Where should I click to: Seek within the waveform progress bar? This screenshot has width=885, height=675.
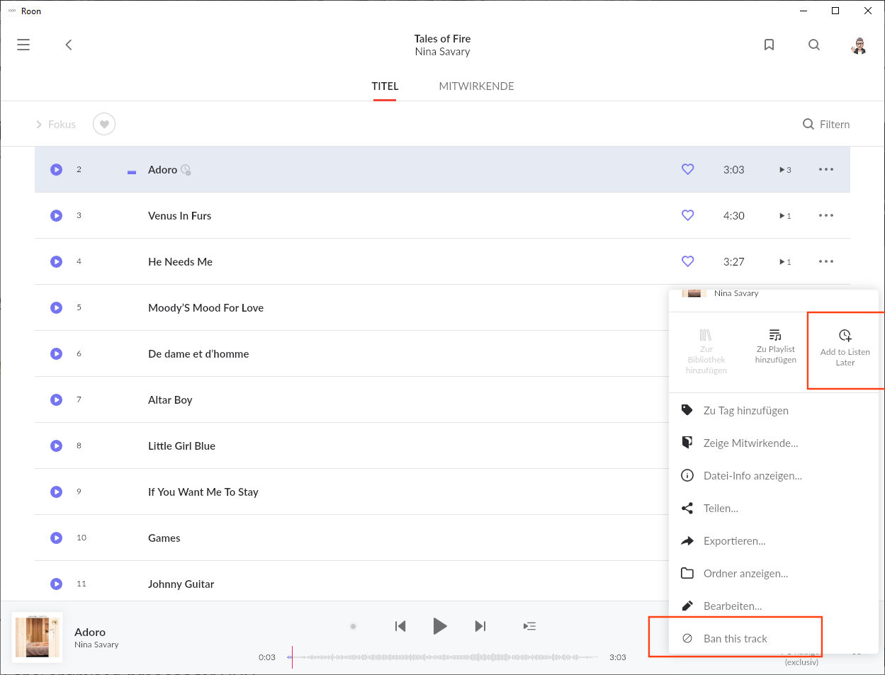point(446,657)
